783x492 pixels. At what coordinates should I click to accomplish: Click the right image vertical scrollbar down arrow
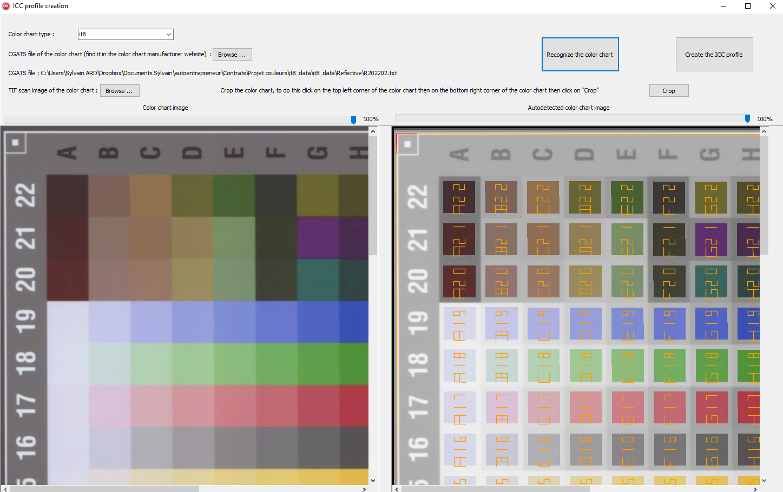coord(764,480)
